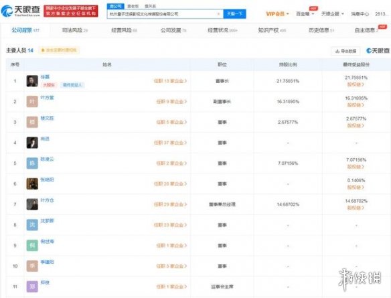
Task: Switch to the 历史信息 tab
Action: (321, 30)
